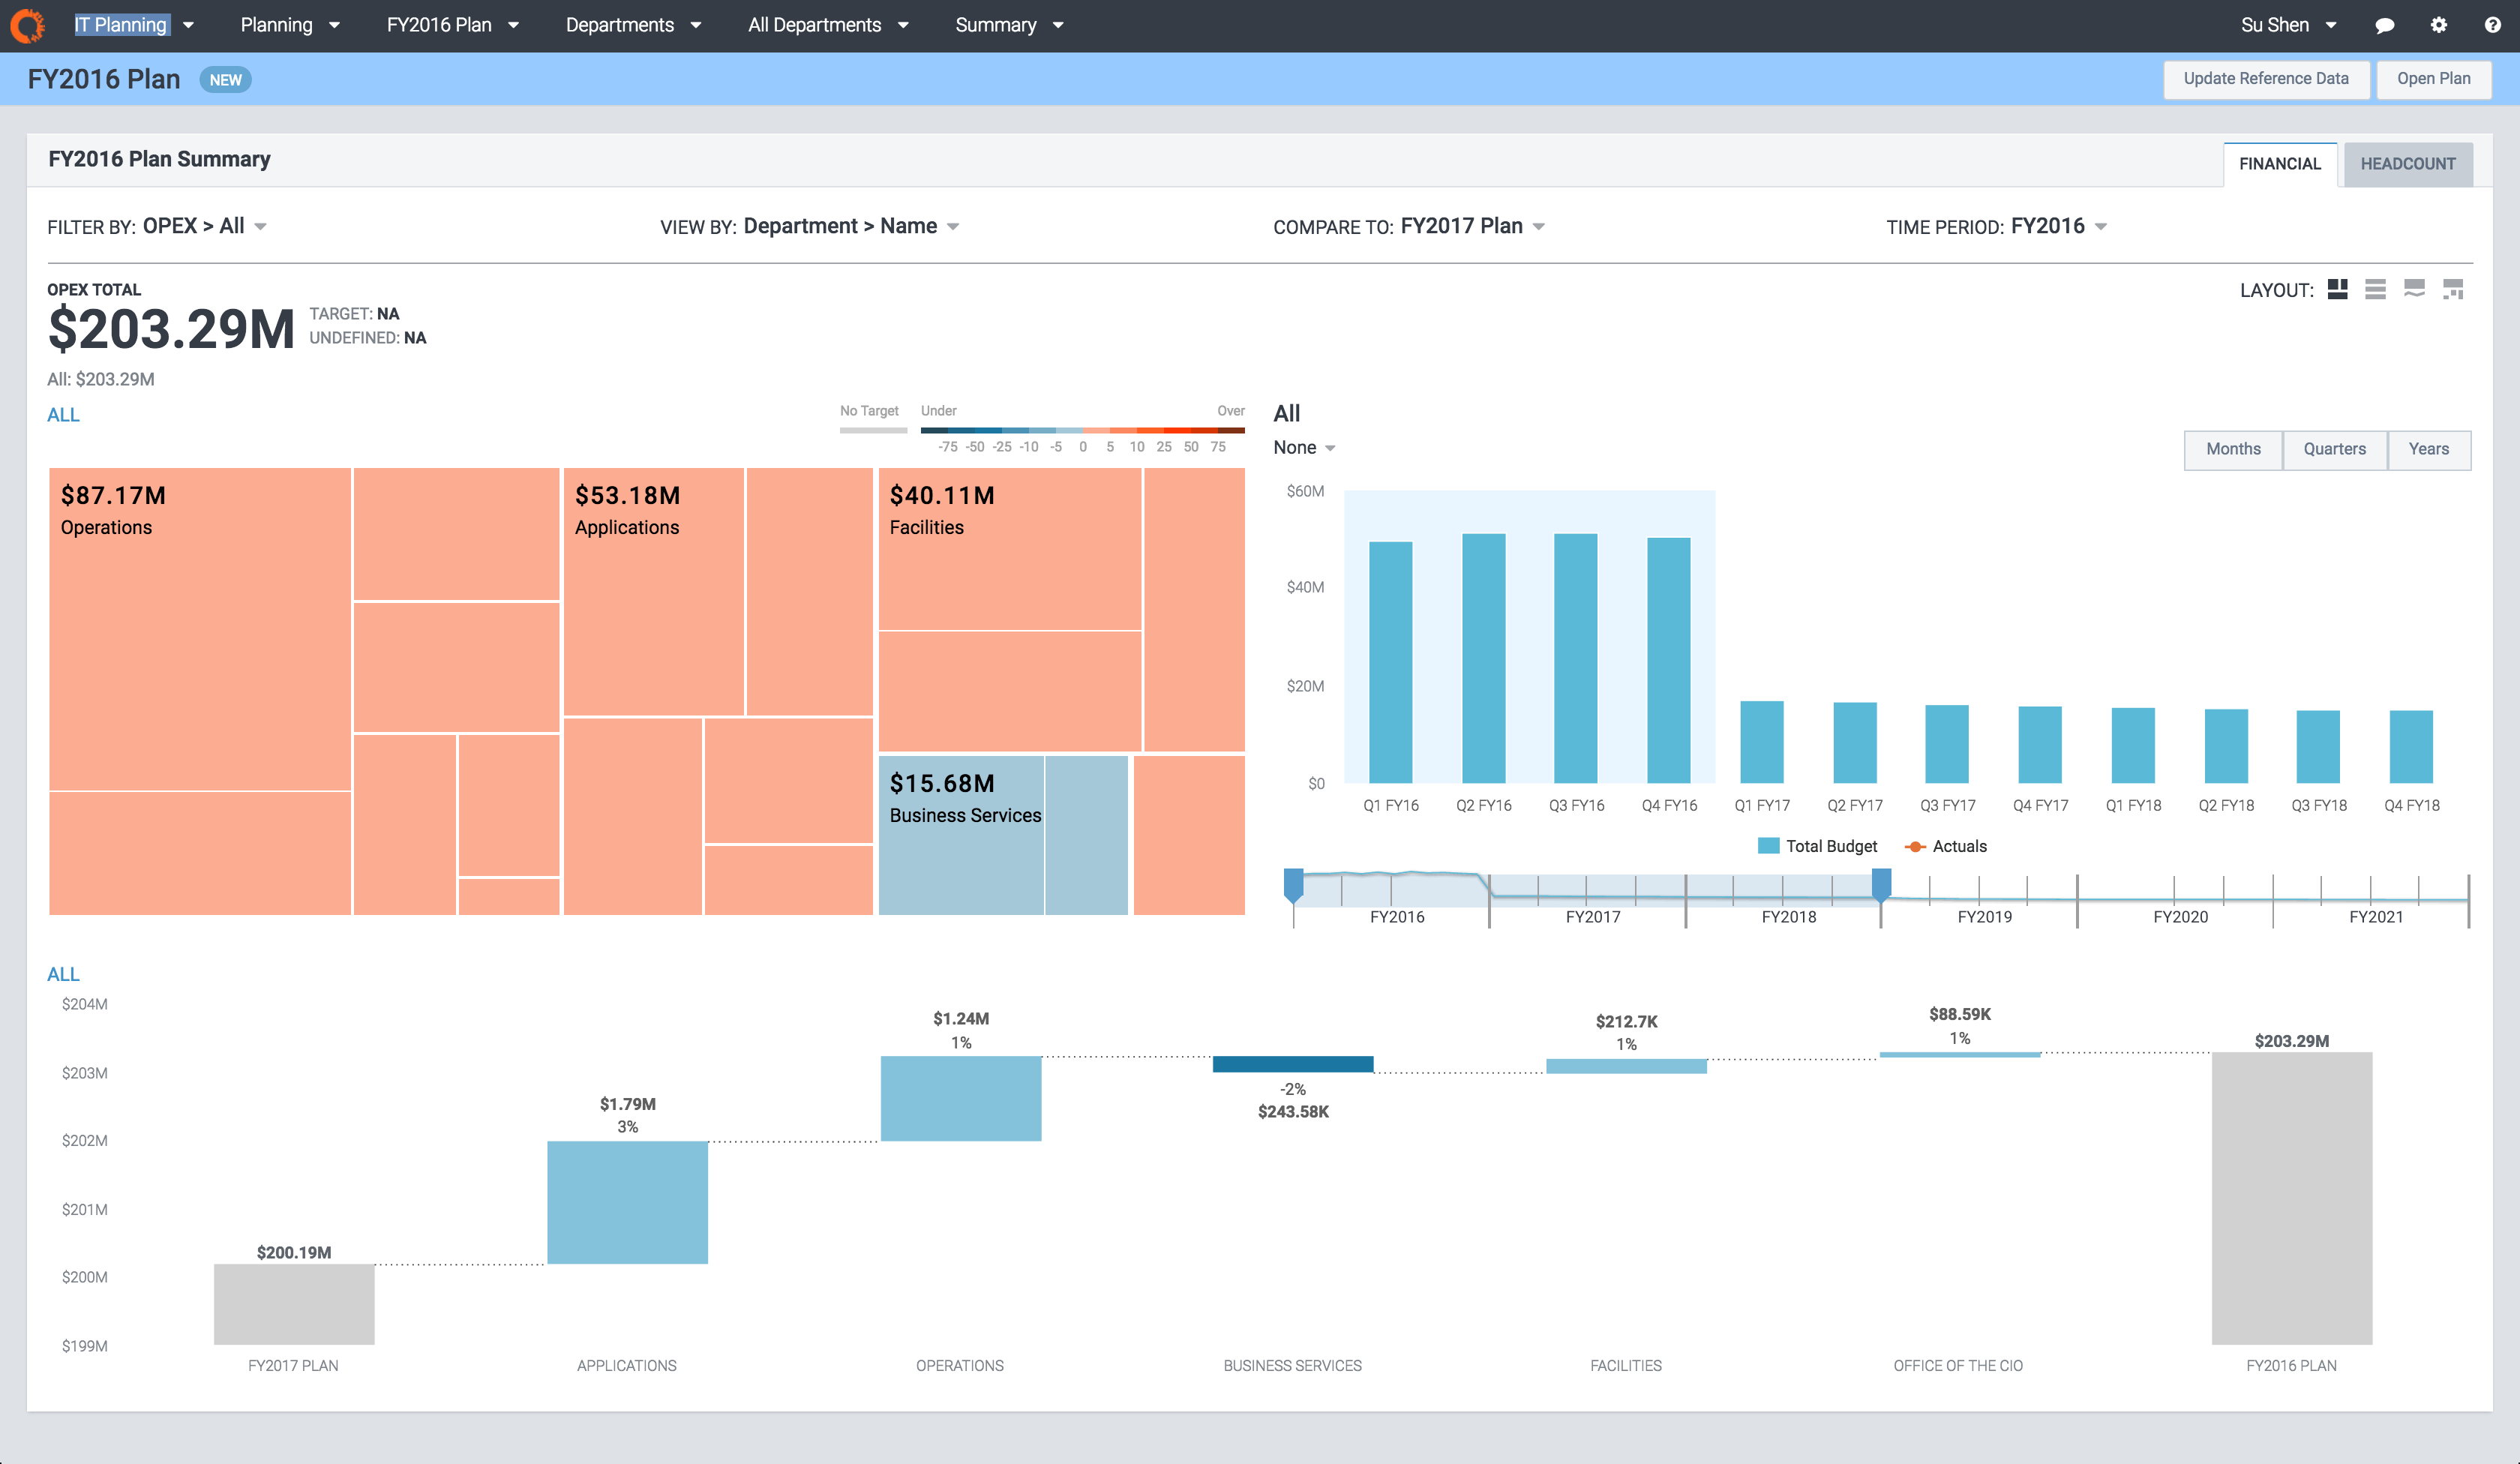Image resolution: width=2520 pixels, height=1464 pixels.
Task: Select the scattered blocks layout icon
Action: tap(2452, 290)
